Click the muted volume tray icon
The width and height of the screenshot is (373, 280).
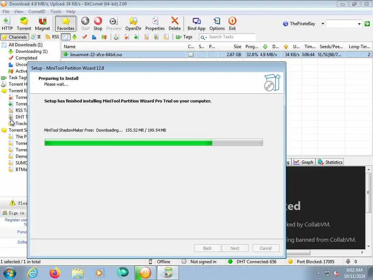[336, 273]
